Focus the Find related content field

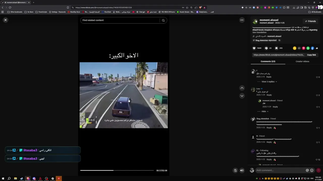[120, 20]
